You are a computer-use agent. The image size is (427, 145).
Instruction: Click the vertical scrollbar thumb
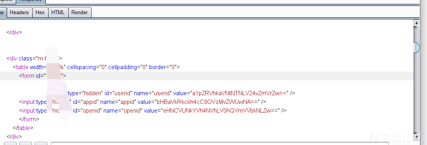click(x=416, y=47)
